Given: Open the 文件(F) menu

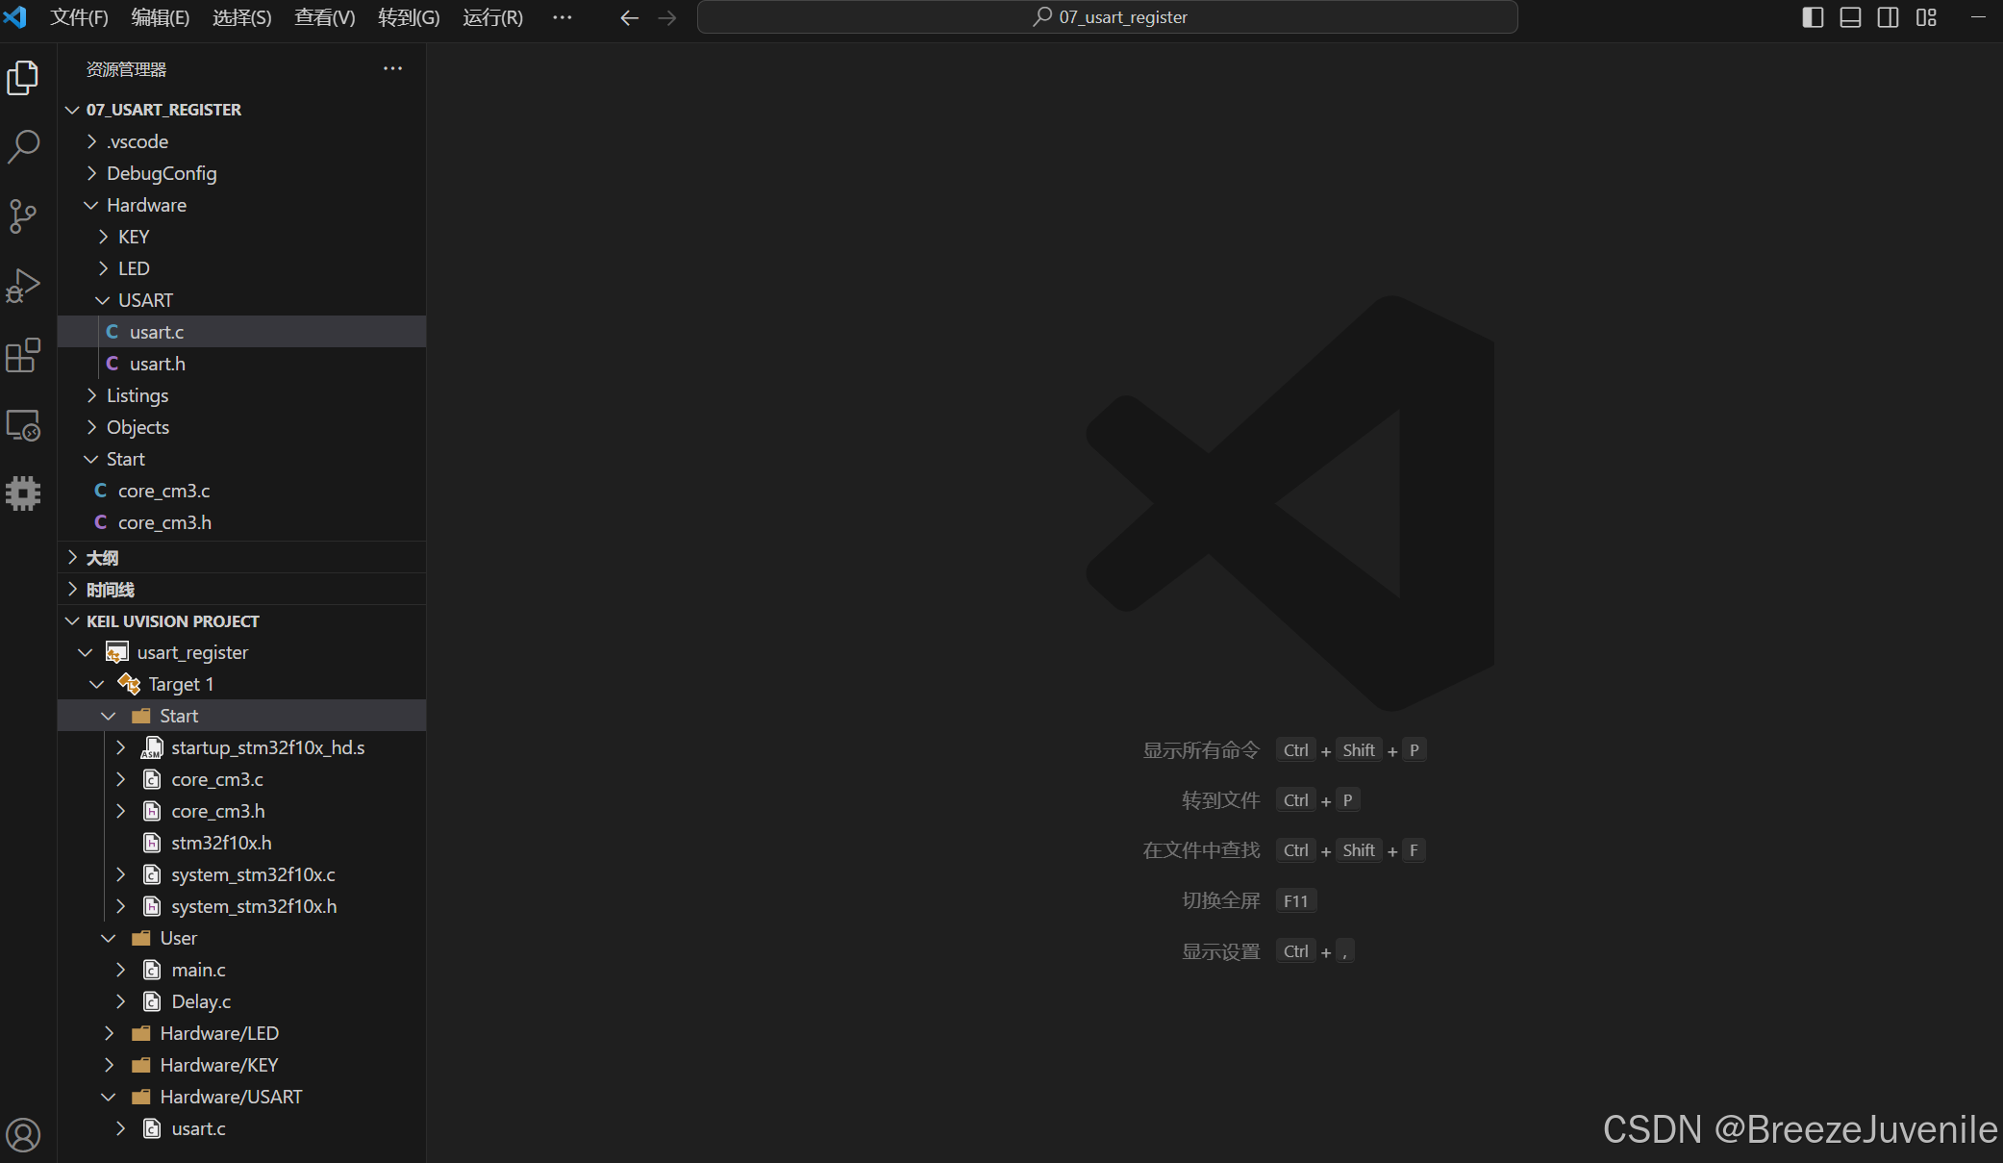Looking at the screenshot, I should pyautogui.click(x=79, y=17).
